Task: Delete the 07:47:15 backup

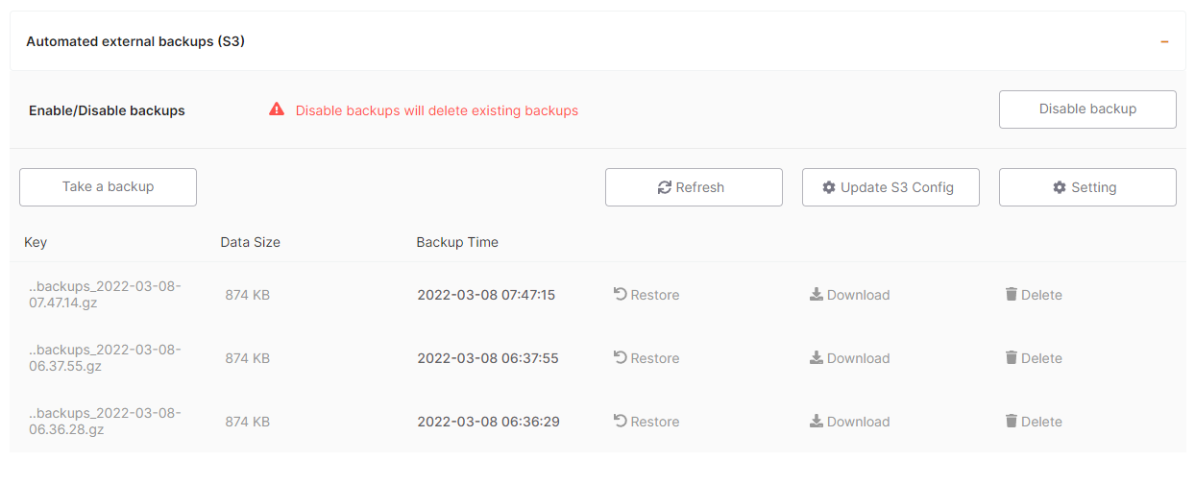Action: pos(1034,295)
